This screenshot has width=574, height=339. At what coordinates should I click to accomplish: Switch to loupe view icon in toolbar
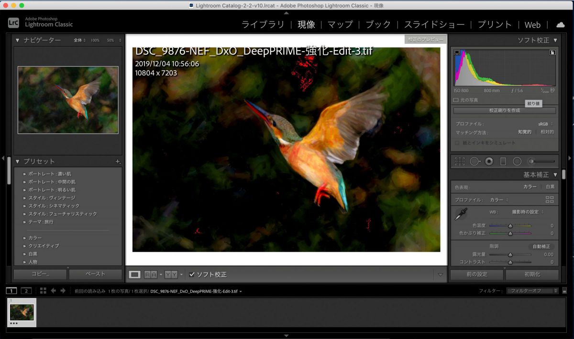tap(135, 275)
